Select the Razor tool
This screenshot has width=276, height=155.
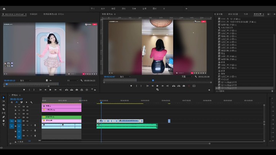click(x=3, y=109)
